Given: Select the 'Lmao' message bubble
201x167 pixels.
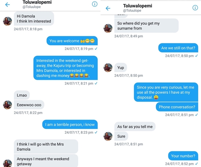Looking at the screenshot, I should click(22, 95).
